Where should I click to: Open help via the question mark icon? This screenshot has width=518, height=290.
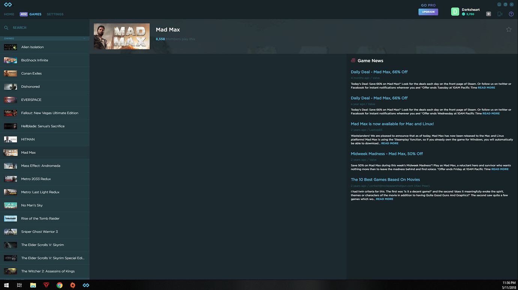point(511,14)
